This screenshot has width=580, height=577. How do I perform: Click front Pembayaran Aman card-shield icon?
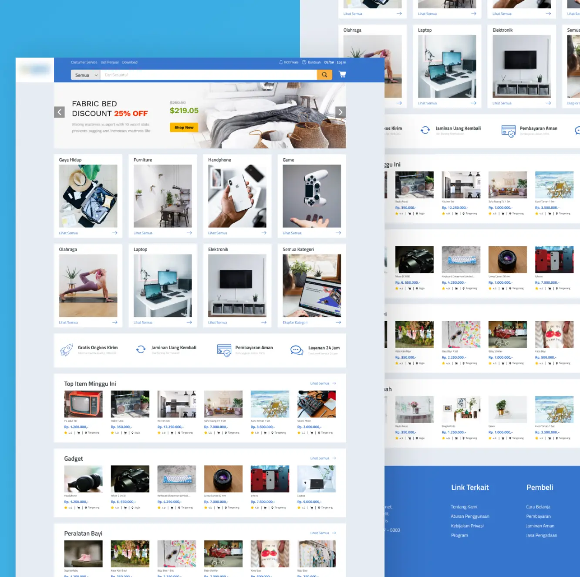(224, 350)
